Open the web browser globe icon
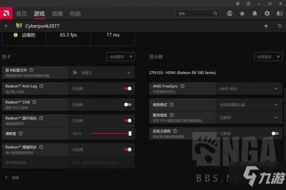 (x=230, y=13)
